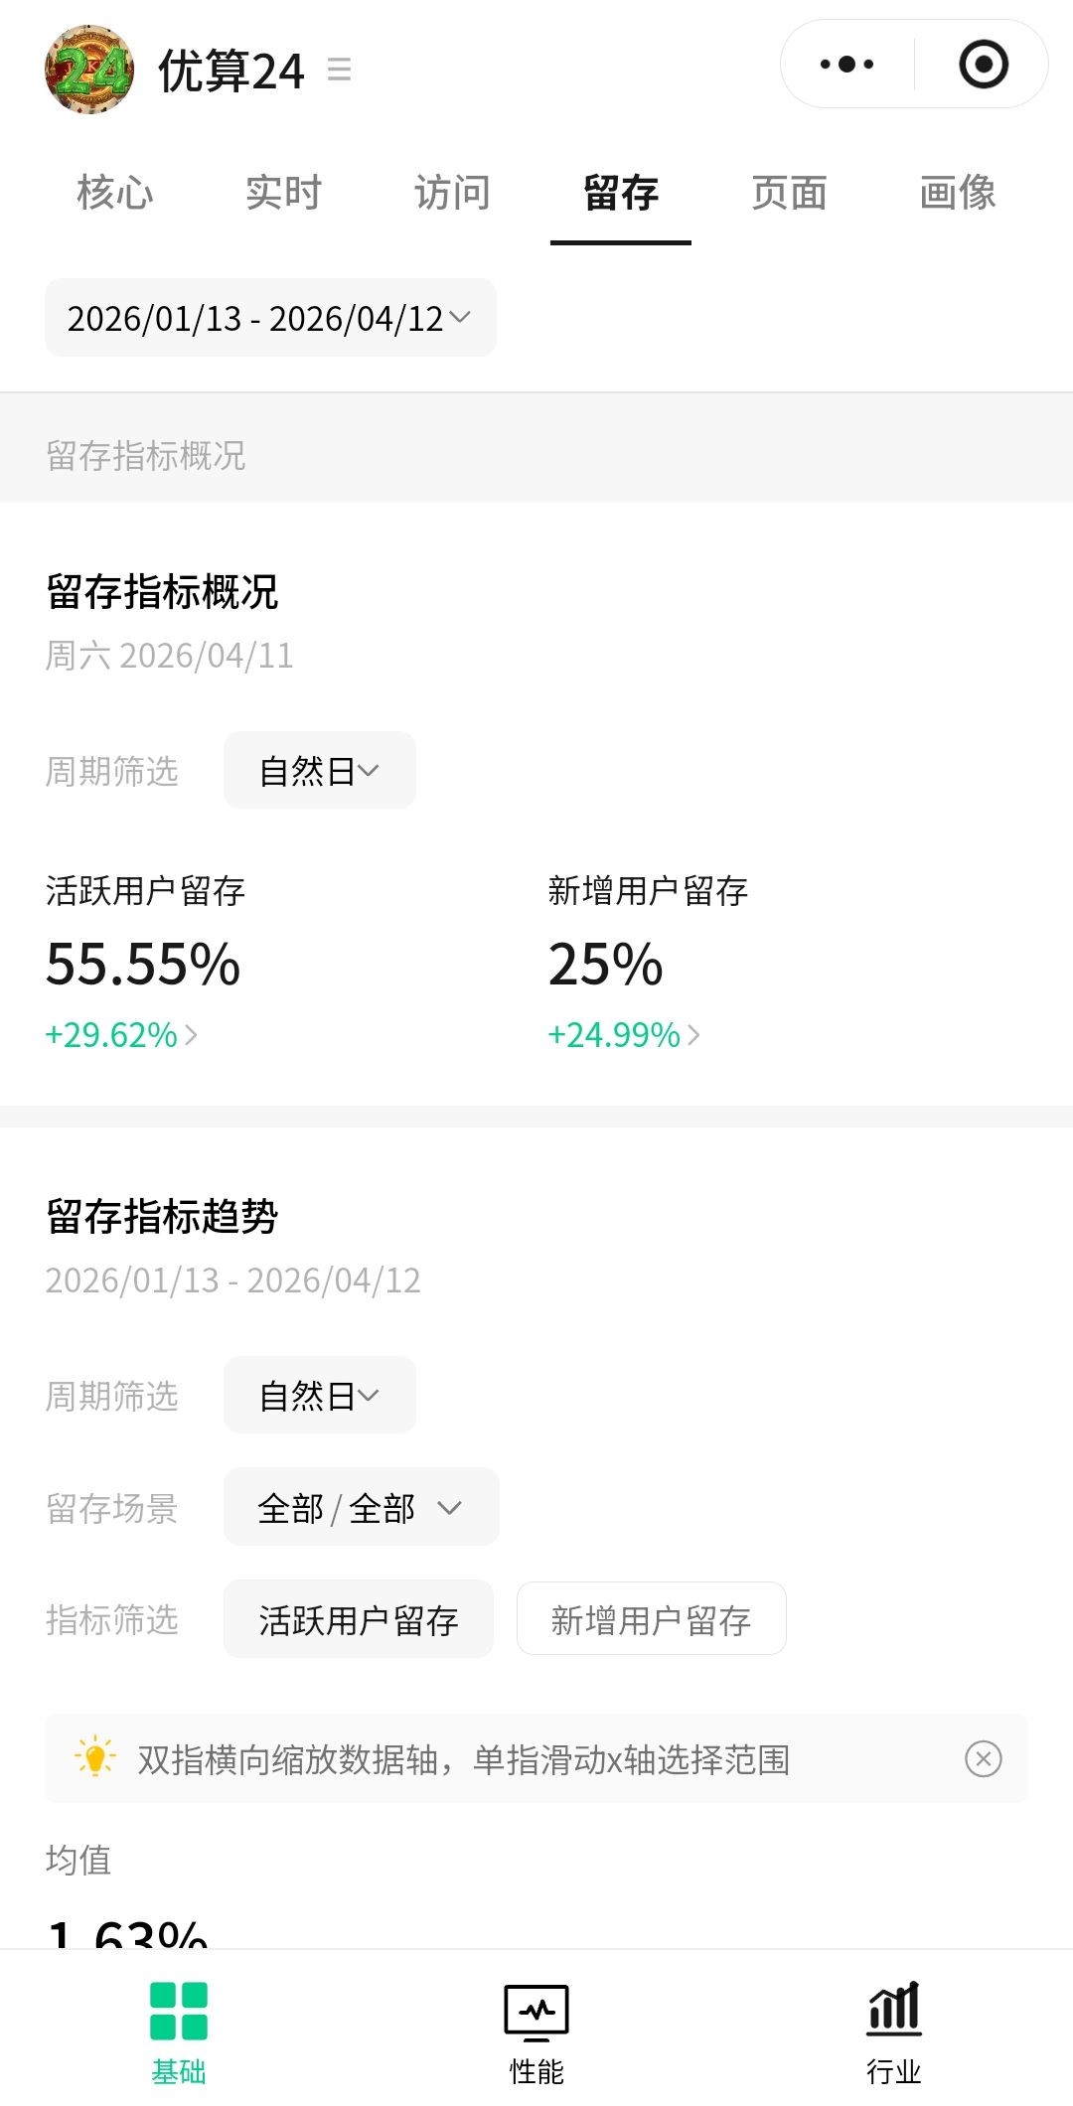Open the +24.99% new user retention details
Screen dimensions: 1073x2106
click(624, 1035)
